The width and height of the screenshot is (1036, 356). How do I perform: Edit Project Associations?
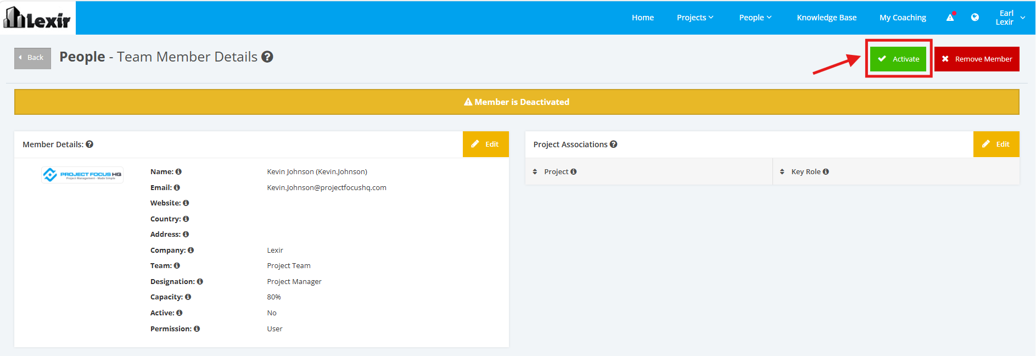tap(996, 144)
